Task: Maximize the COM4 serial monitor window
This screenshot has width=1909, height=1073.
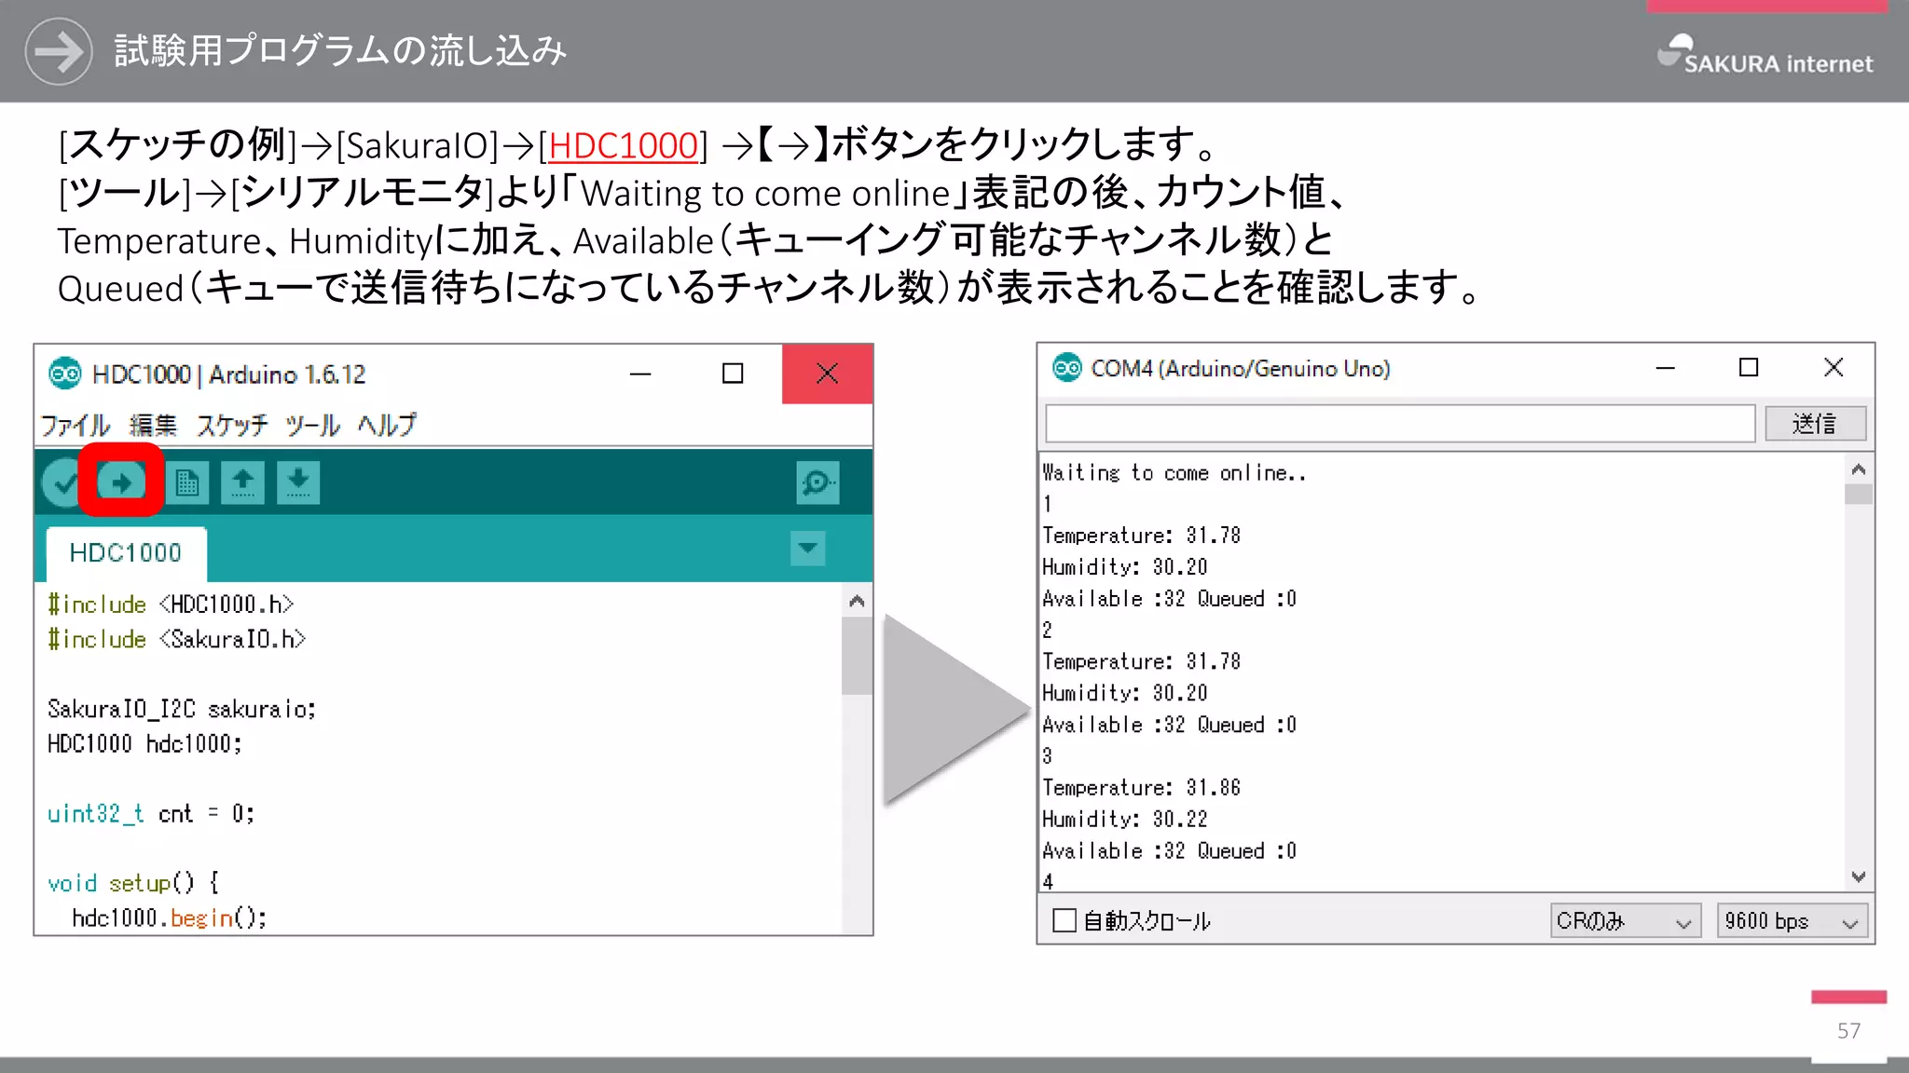Action: (1749, 368)
